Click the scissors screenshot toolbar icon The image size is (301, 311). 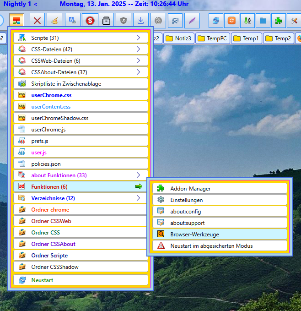coord(175,21)
